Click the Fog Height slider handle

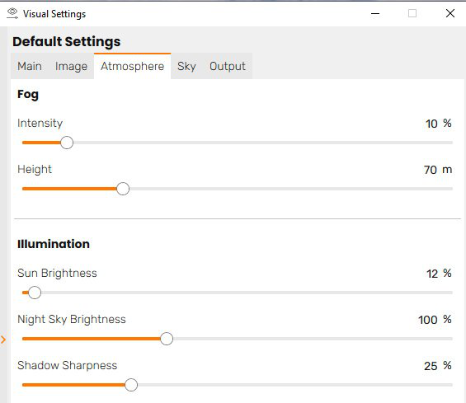point(123,189)
